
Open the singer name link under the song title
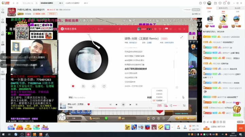tap(149, 43)
